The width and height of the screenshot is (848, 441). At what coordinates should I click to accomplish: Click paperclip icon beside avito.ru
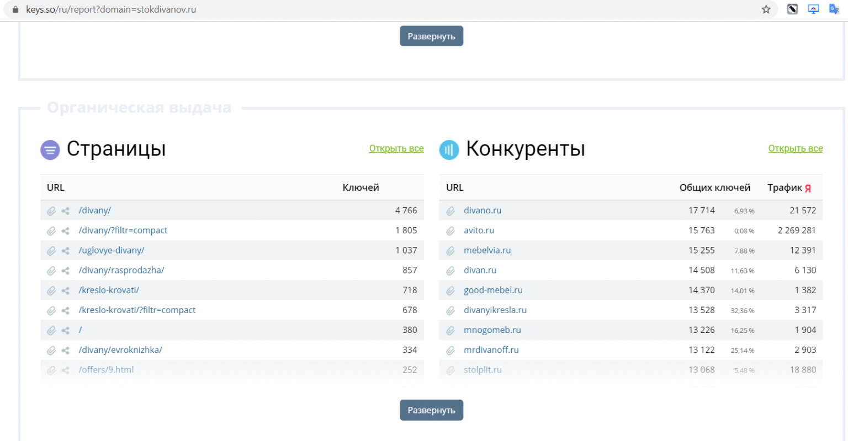451,231
